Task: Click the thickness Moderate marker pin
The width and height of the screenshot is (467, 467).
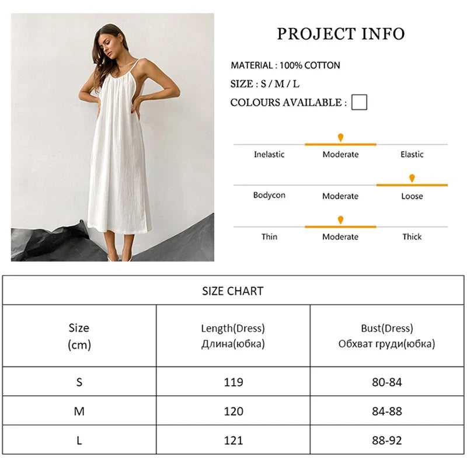Action: (340, 220)
